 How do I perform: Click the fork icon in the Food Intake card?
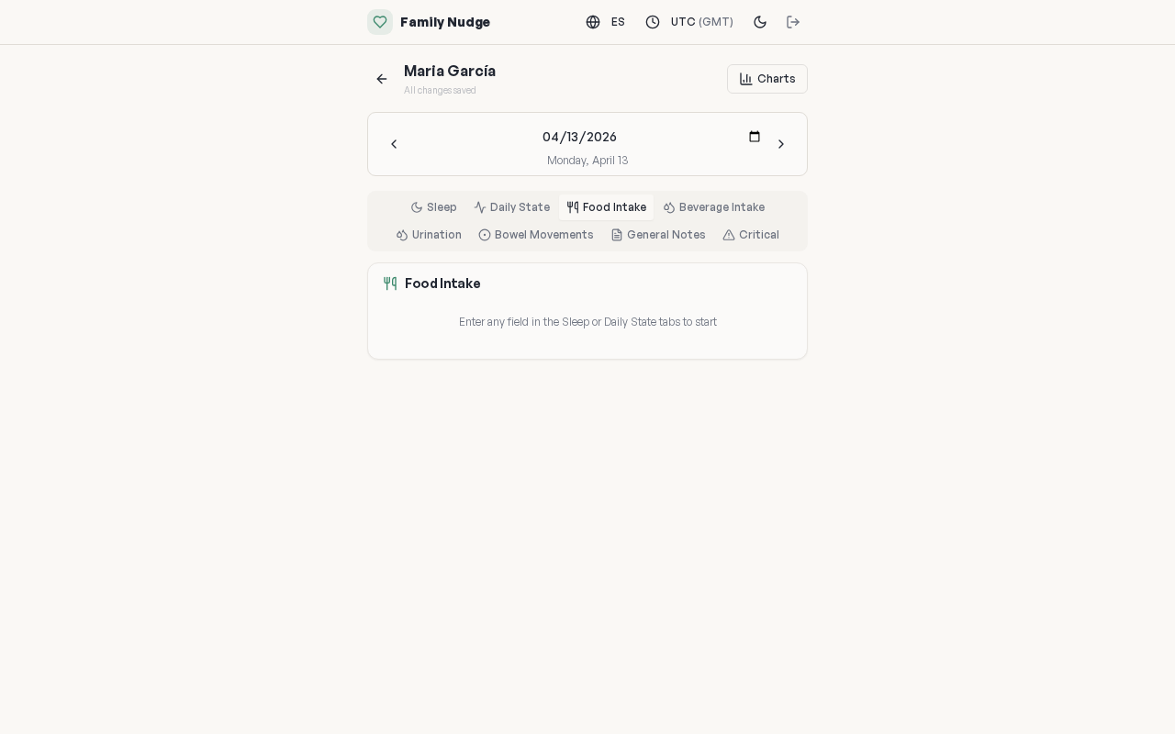[x=390, y=284]
